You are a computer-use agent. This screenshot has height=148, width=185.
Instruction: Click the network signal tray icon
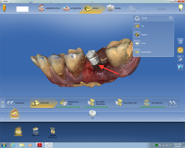click(x=163, y=145)
